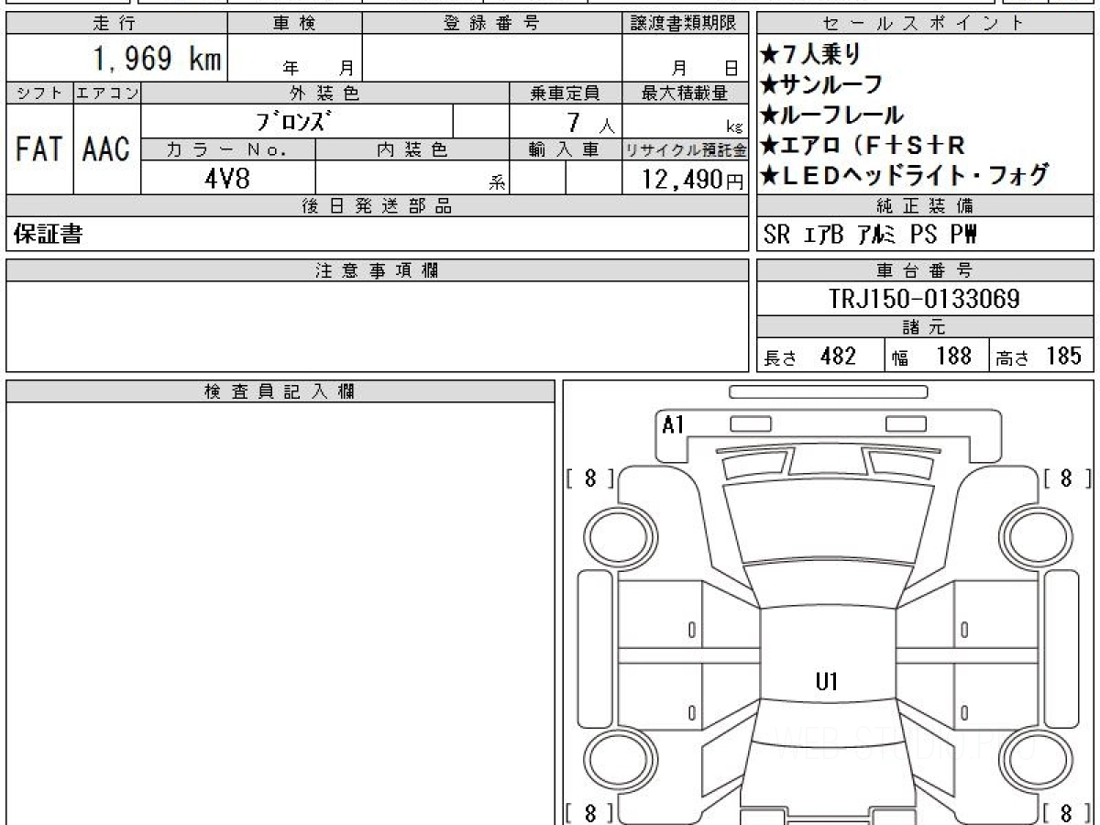Click the シフト header cell
Image resolution: width=1100 pixels, height=825 pixels.
[39, 93]
